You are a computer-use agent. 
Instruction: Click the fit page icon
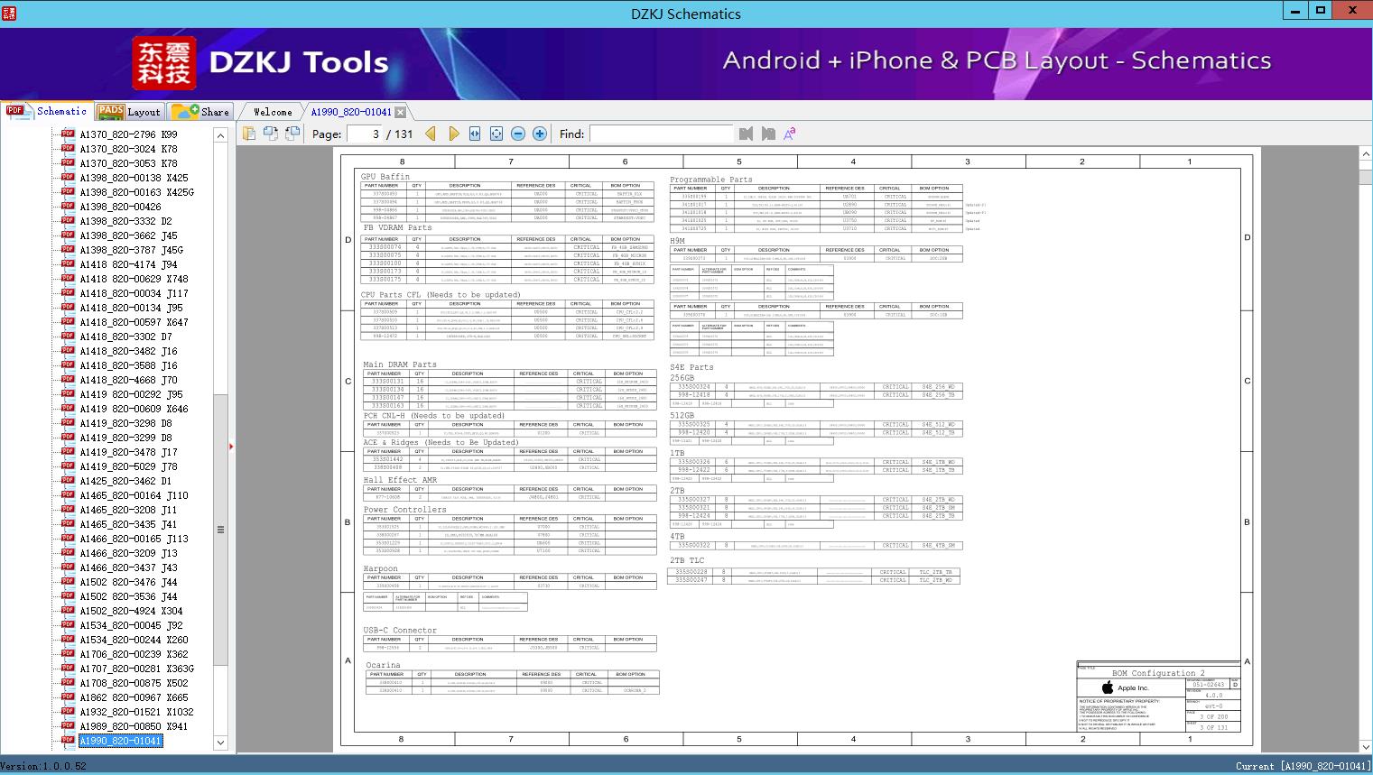(496, 134)
